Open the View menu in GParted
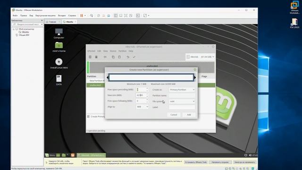 click(x=105, y=51)
